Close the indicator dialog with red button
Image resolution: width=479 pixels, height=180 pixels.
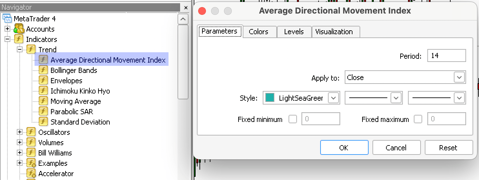click(202, 11)
